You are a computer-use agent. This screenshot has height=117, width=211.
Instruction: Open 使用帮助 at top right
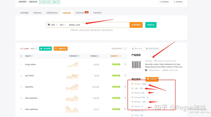point(178,2)
